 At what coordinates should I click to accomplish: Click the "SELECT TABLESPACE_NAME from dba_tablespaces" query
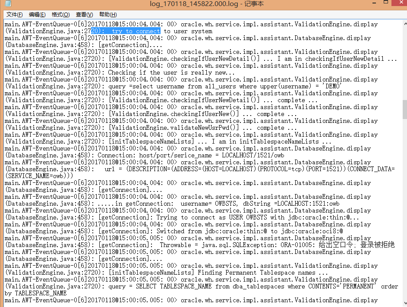[x=210, y=286]
